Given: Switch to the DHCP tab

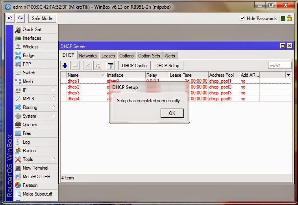Looking at the screenshot, I should (68, 55).
